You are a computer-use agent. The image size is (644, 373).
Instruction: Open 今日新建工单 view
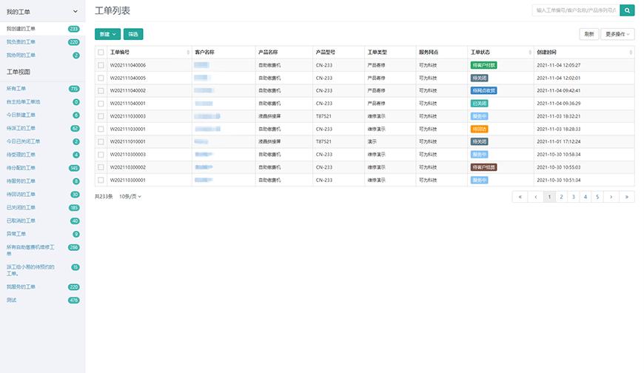click(21, 115)
